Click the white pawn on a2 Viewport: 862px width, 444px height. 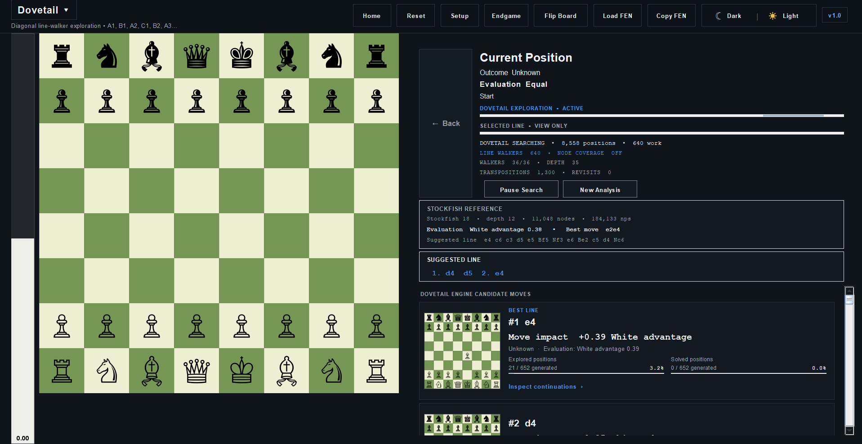(62, 326)
